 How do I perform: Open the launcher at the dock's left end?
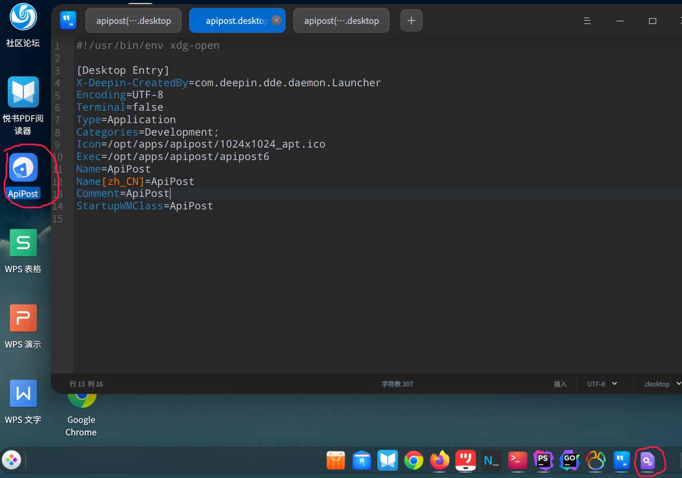11,460
